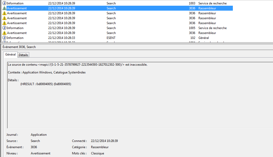
Task: Click the info icon of event 1005 row
Action: coord(4,28)
